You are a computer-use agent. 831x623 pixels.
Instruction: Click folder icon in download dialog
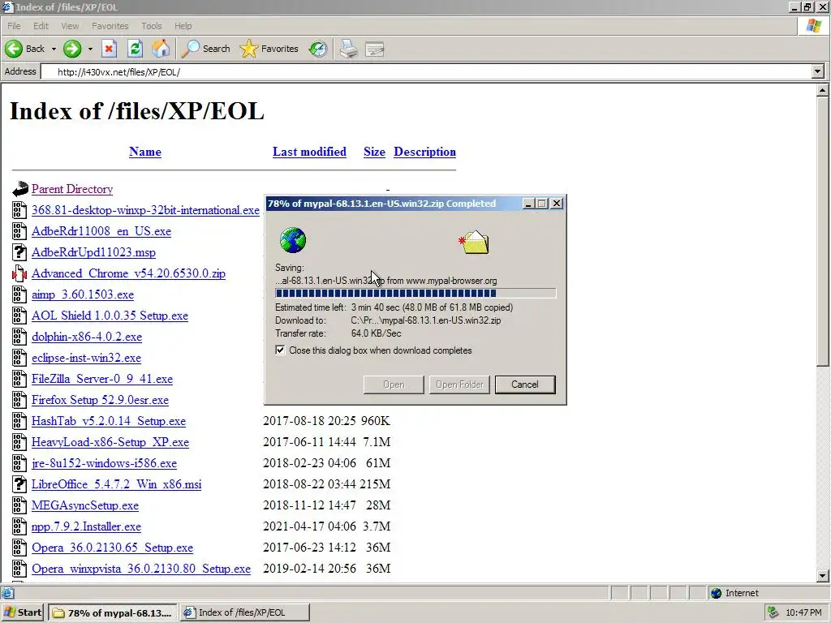coord(474,242)
